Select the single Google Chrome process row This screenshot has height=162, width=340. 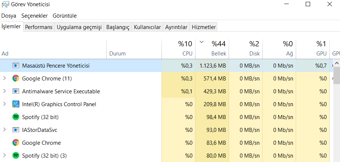(41, 143)
